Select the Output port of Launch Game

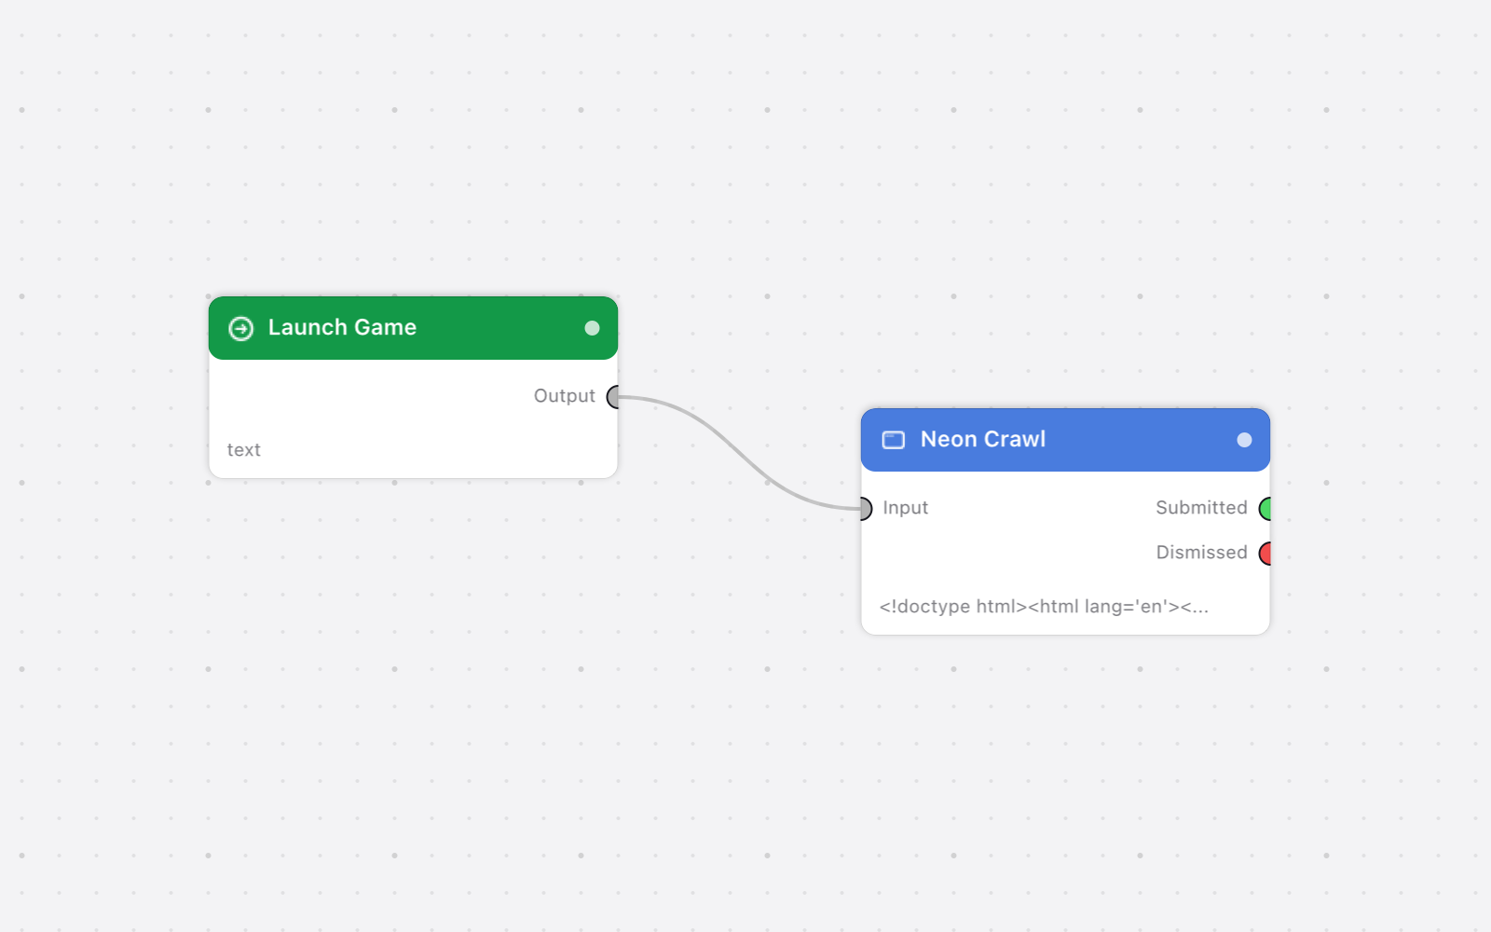(613, 397)
